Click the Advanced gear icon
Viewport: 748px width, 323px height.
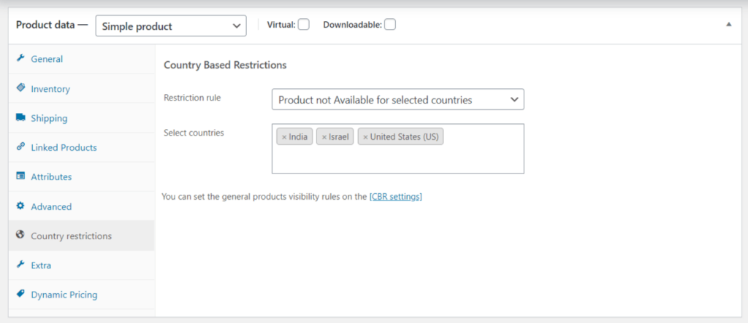(x=20, y=206)
